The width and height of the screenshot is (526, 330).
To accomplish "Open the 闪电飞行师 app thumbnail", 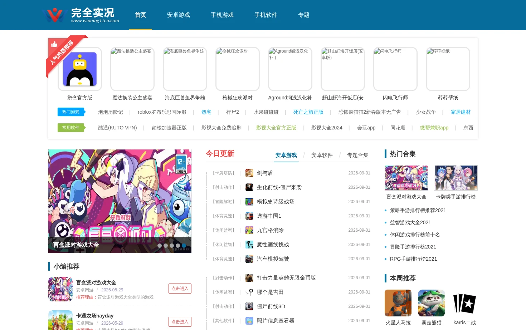I will 395,69.
